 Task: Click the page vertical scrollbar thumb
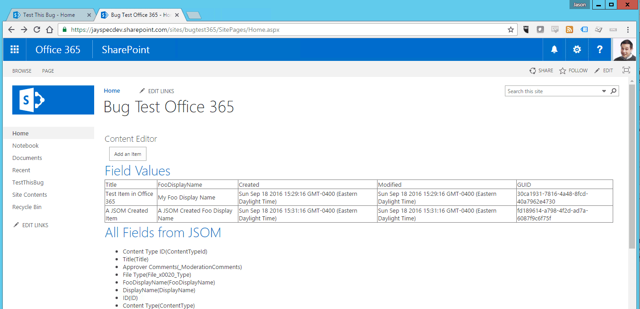point(632,166)
